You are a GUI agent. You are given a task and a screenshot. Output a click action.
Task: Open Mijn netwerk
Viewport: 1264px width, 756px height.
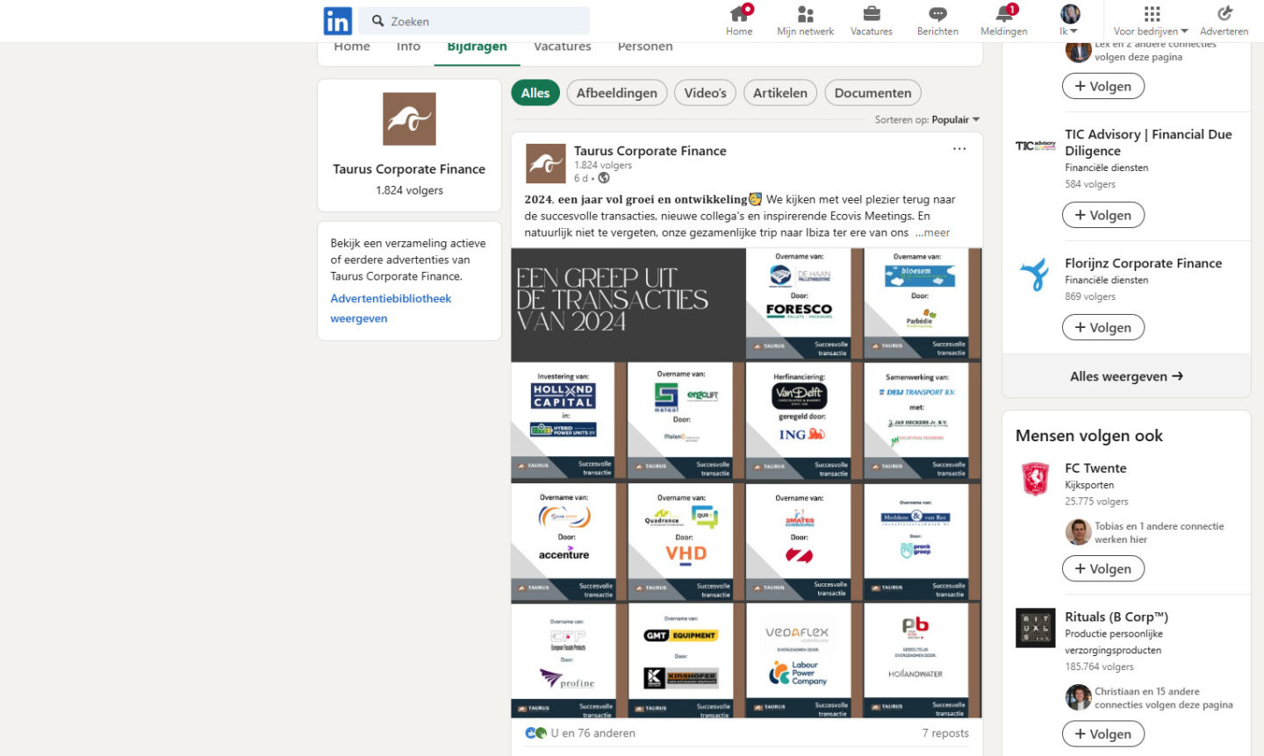[805, 21]
